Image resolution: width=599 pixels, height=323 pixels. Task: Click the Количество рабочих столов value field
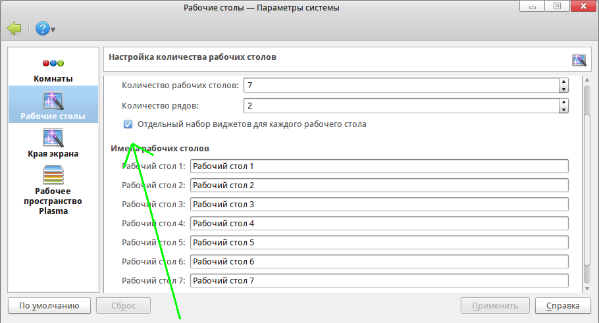(x=401, y=85)
